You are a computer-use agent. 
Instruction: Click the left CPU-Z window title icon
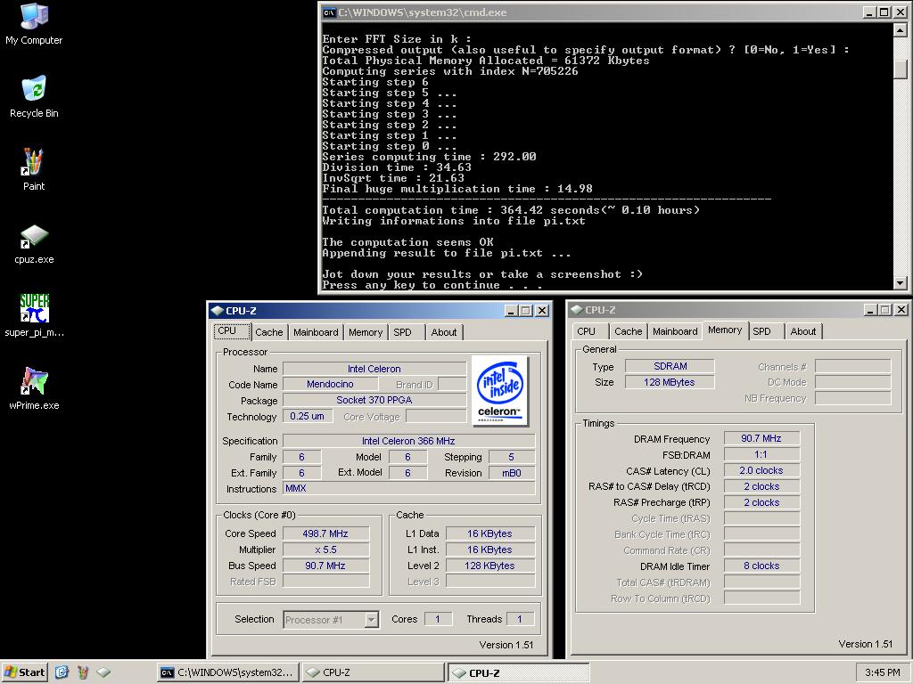coord(218,311)
